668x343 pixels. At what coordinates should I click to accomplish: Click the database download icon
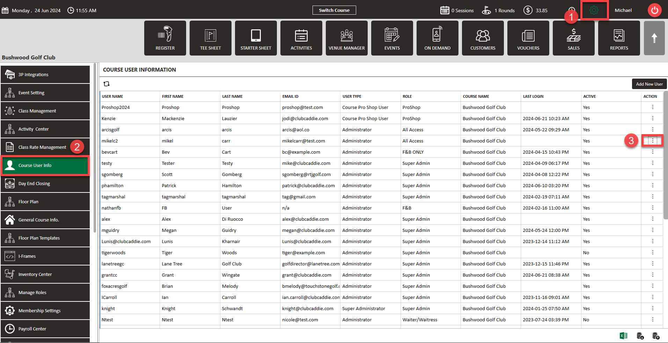coord(640,336)
